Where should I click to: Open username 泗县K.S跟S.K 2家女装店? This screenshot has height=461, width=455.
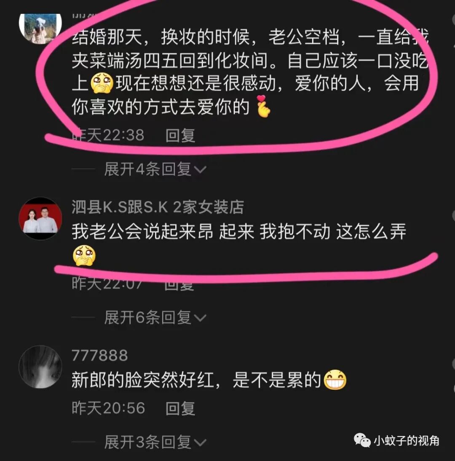[x=158, y=207]
